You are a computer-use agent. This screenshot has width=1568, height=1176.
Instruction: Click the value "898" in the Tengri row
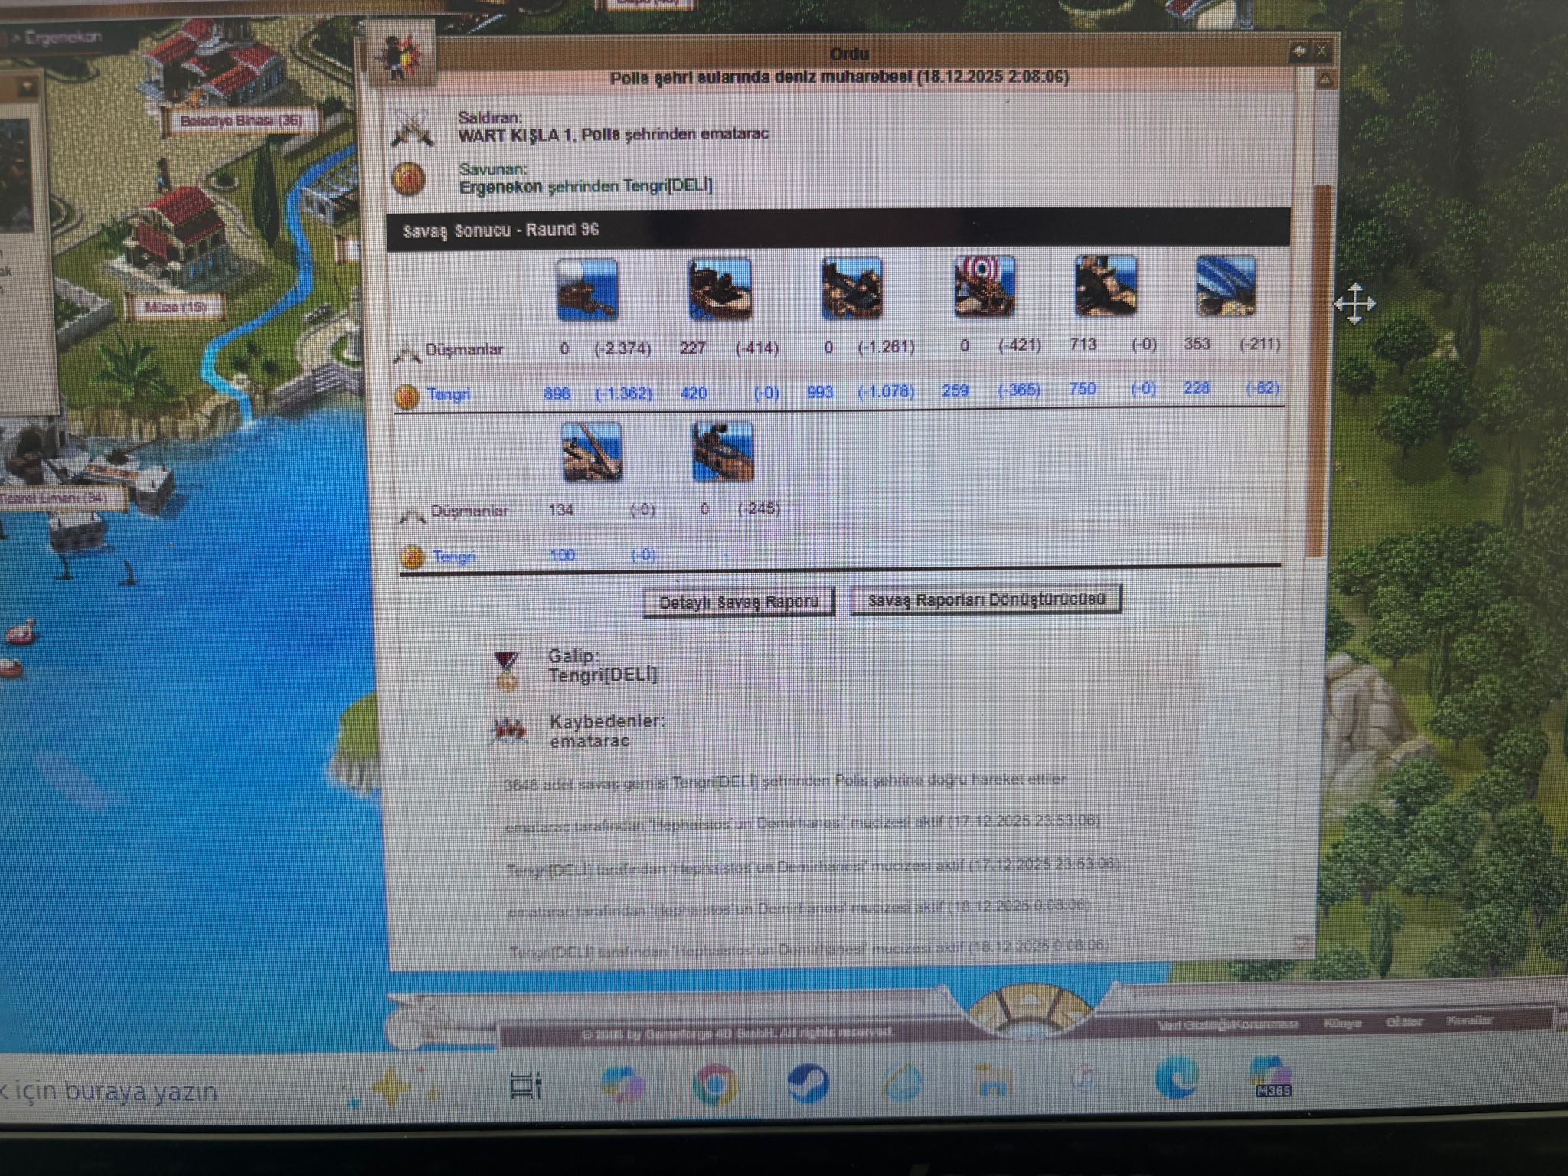coord(557,394)
